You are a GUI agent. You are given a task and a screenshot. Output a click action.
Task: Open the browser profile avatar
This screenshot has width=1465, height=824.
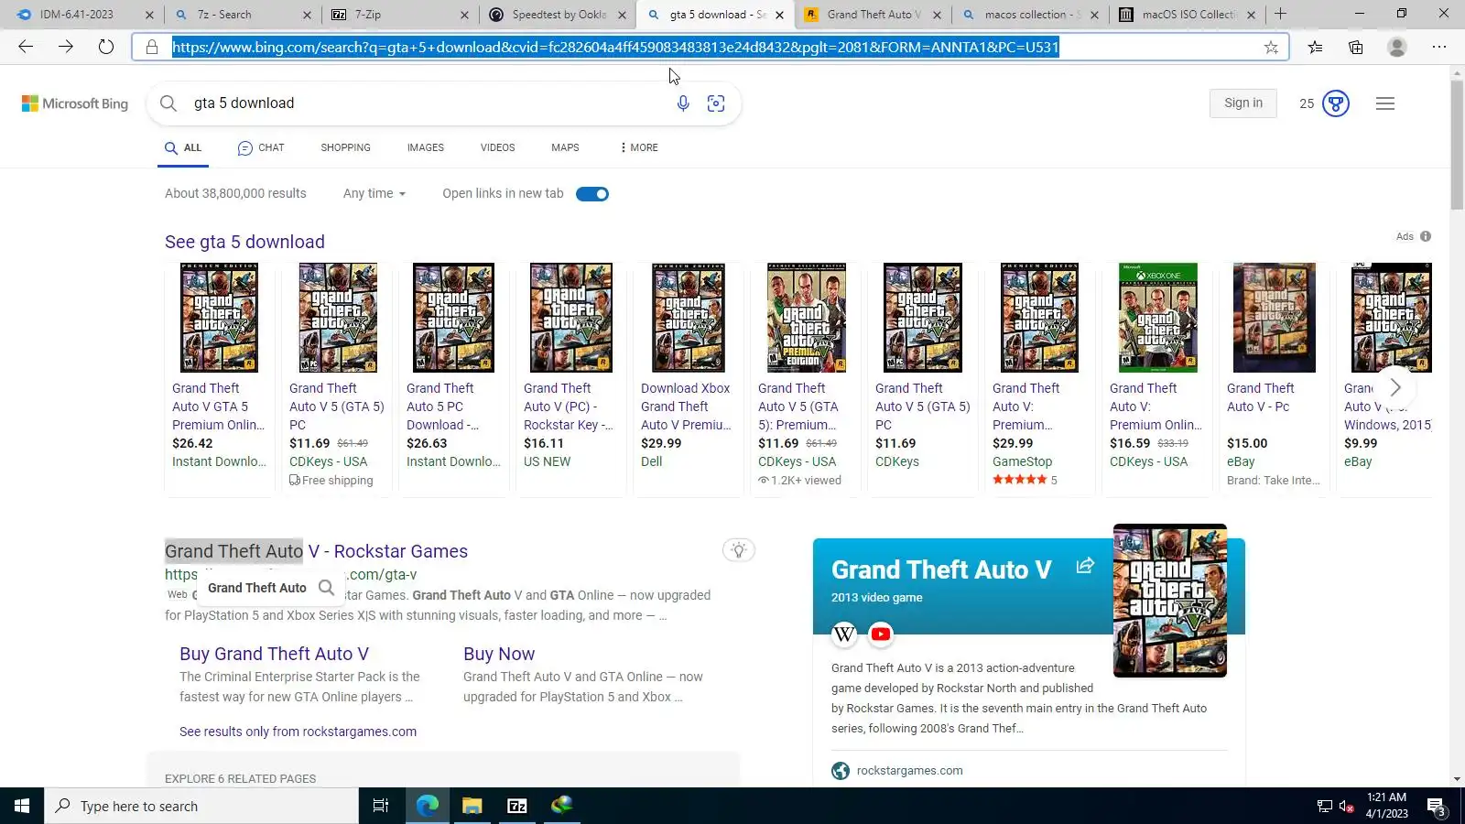(1396, 48)
